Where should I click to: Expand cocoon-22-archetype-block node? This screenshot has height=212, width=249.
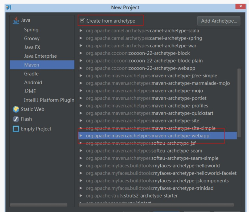click(81, 53)
